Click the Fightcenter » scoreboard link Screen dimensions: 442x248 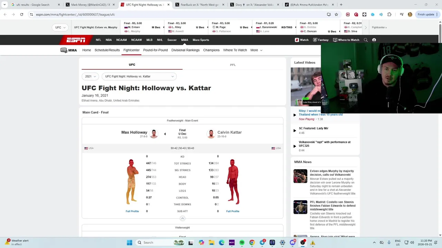pos(379,28)
